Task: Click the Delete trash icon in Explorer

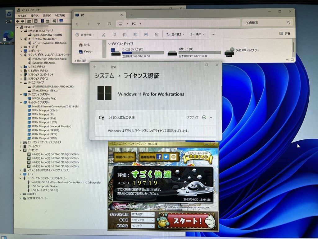Action: pos(157,35)
